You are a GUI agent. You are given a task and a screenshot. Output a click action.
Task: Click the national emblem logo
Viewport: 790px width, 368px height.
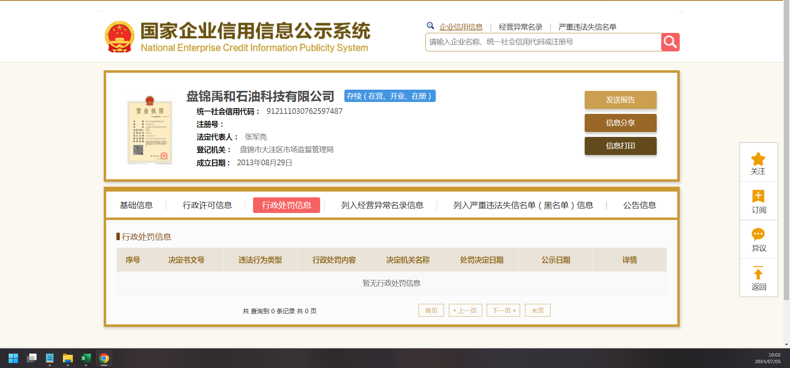click(120, 37)
